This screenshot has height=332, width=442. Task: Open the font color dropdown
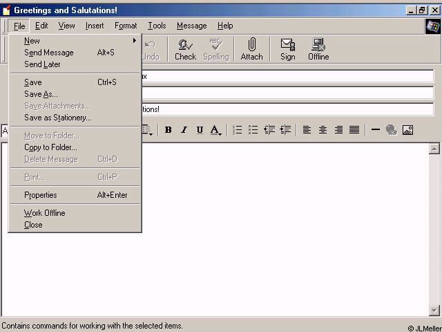coord(216,130)
